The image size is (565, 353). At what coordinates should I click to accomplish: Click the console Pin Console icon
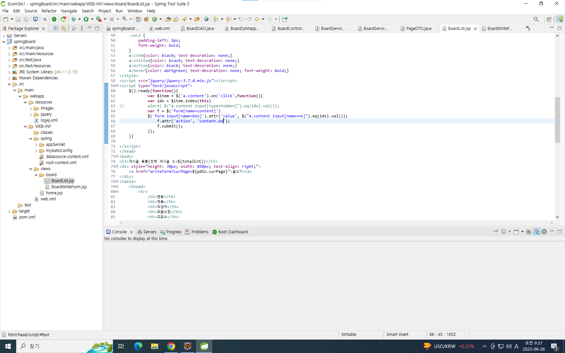495,232
